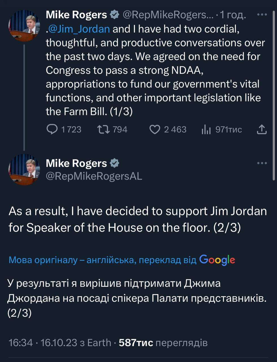Open top Mike Rogers profile picture
The height and width of the screenshot is (362, 277).
24,25
